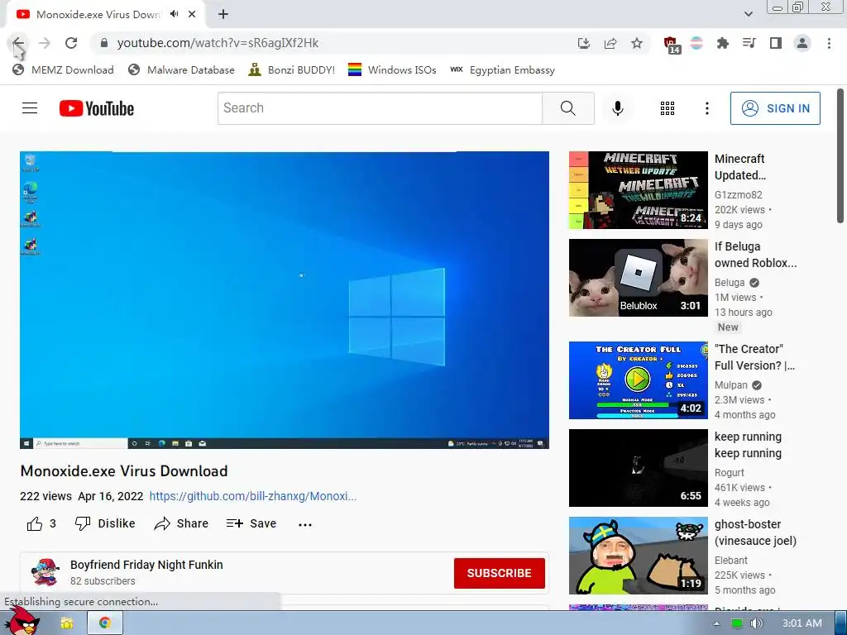Viewport: 847px width, 635px height.
Task: Open the YouTube settings three-dot menu
Action: click(x=706, y=108)
